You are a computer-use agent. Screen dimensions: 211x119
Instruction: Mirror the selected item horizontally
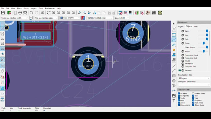[x=94, y=13]
